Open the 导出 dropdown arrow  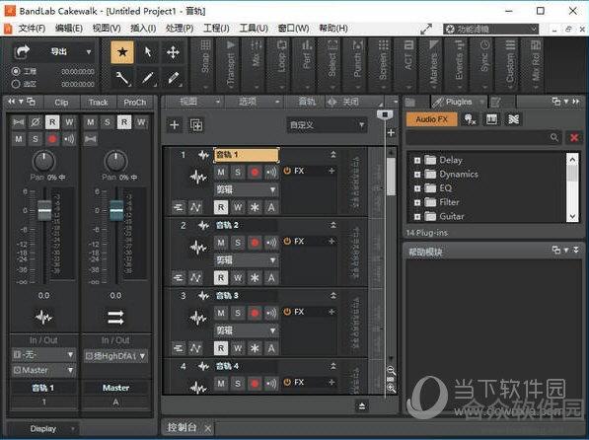pyautogui.click(x=89, y=52)
